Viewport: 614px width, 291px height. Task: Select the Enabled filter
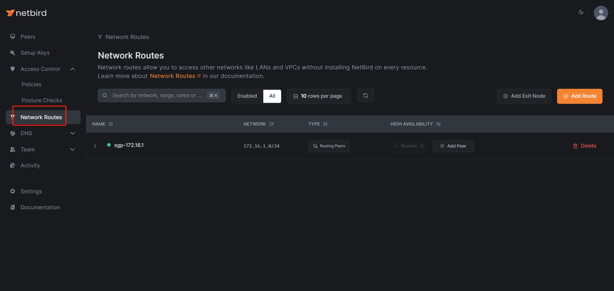(x=247, y=96)
